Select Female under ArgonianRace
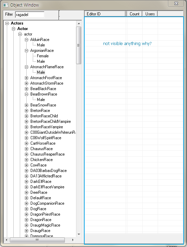Viewport: 187px width, 247px height. coord(43,56)
